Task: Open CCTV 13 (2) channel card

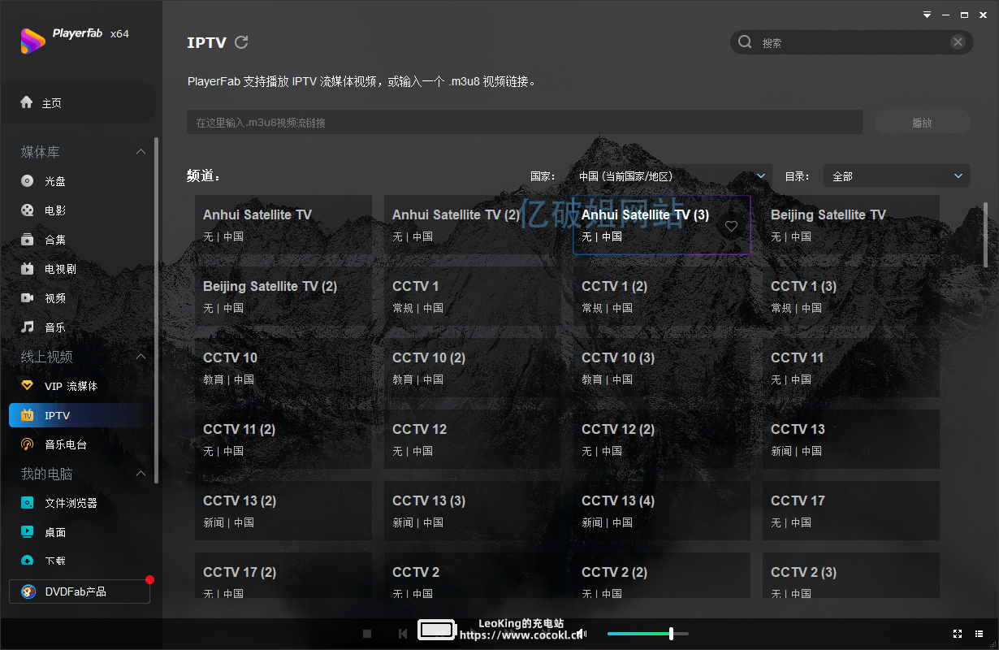Action: tap(283, 510)
